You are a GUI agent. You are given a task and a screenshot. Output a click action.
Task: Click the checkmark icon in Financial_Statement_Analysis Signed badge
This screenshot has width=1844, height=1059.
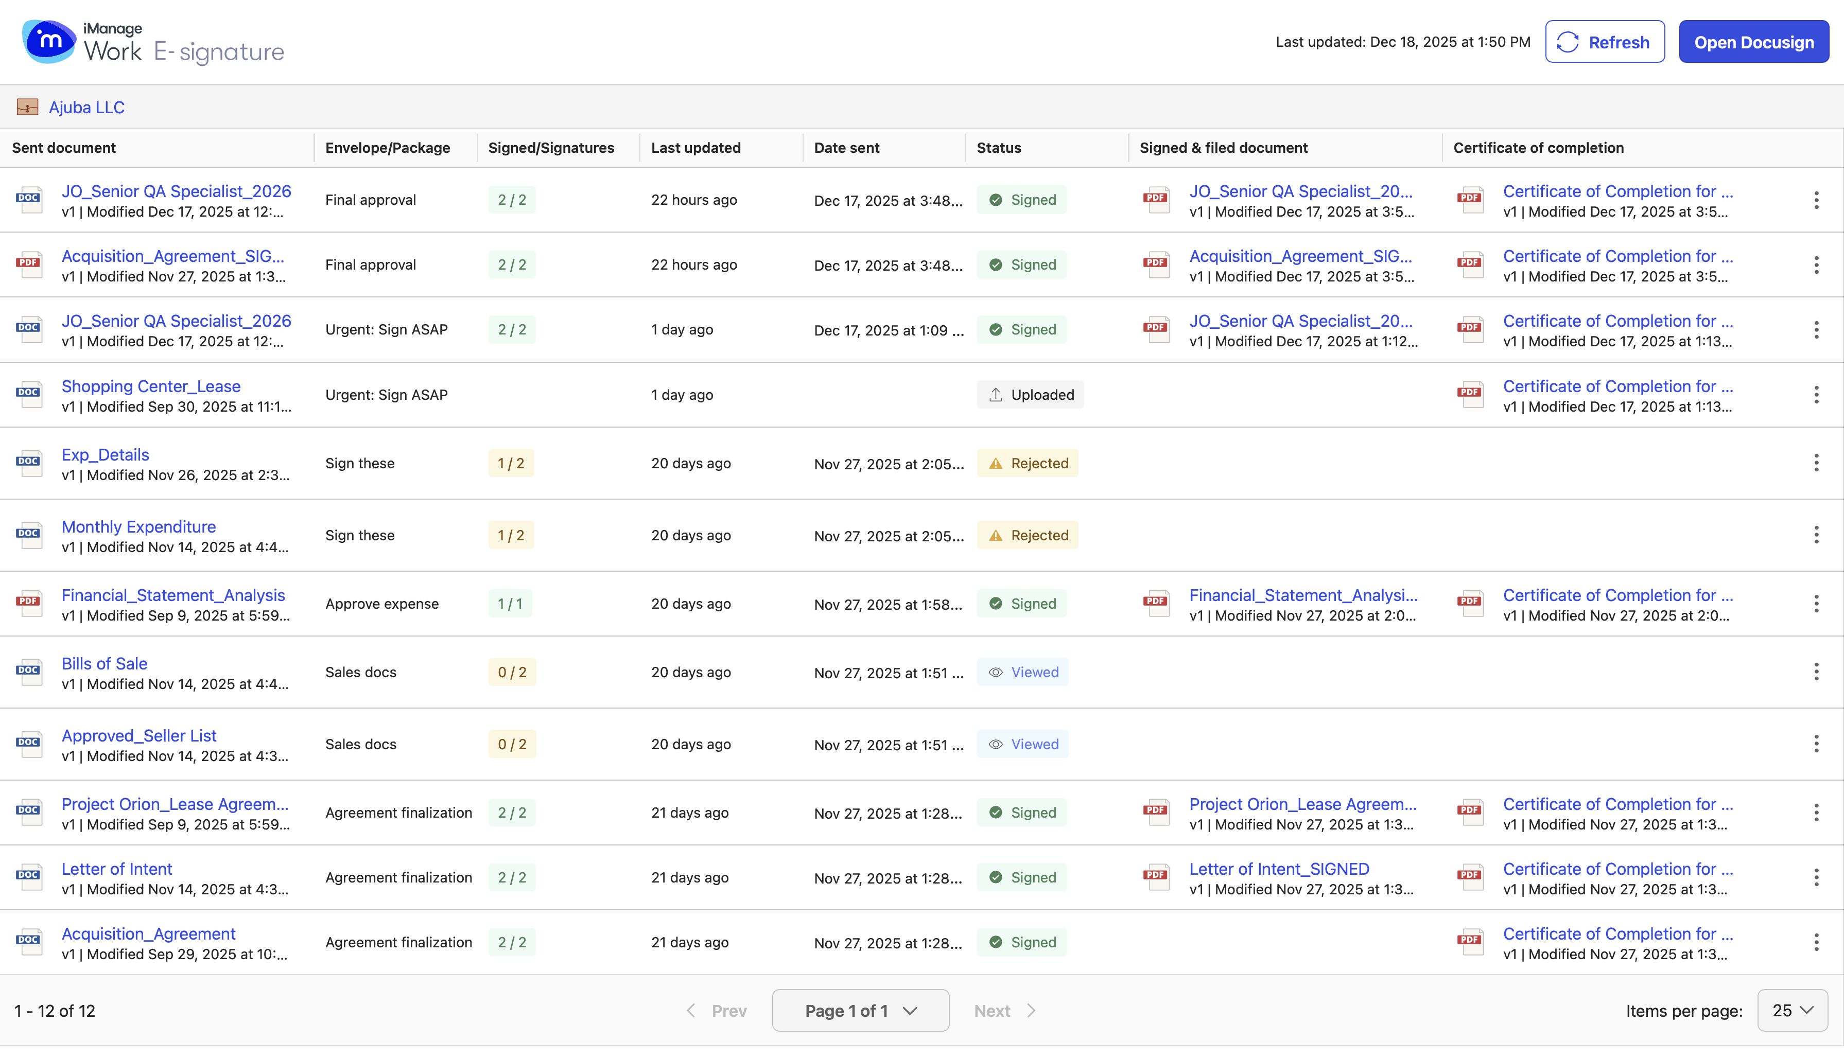pyautogui.click(x=997, y=603)
